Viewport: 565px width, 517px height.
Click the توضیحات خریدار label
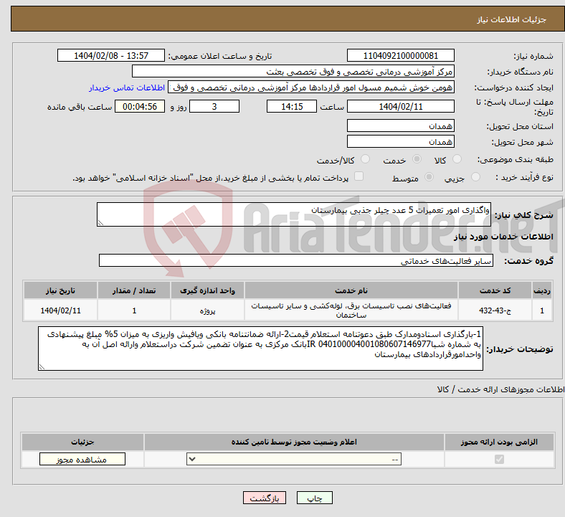[x=520, y=349]
